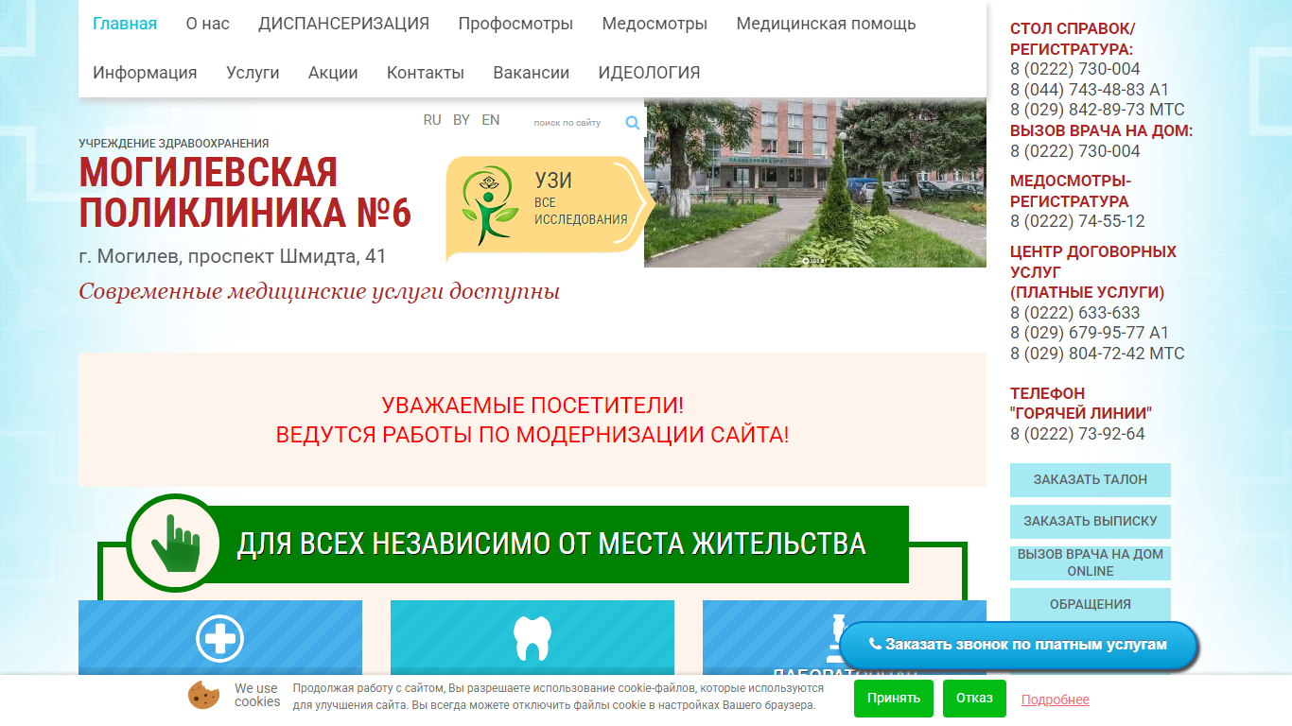The height and width of the screenshot is (726, 1292).
Task: Click the number 8 (0222) 74-55-12
Action: 1077,221
